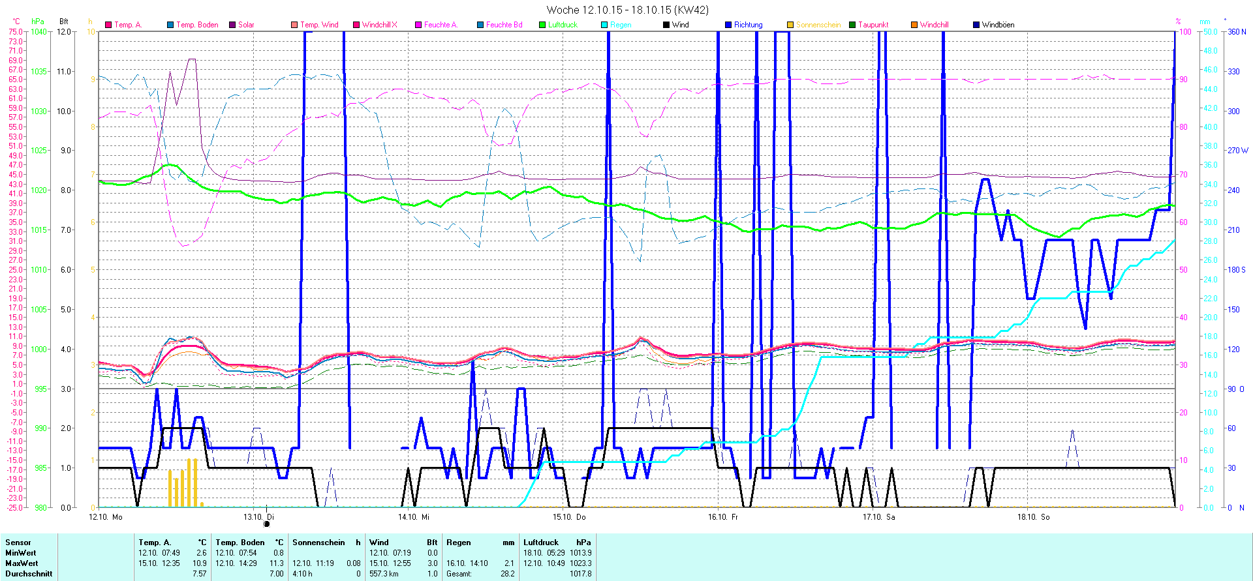Click the blue Richtung legend square
The width and height of the screenshot is (1253, 581).
[x=728, y=25]
